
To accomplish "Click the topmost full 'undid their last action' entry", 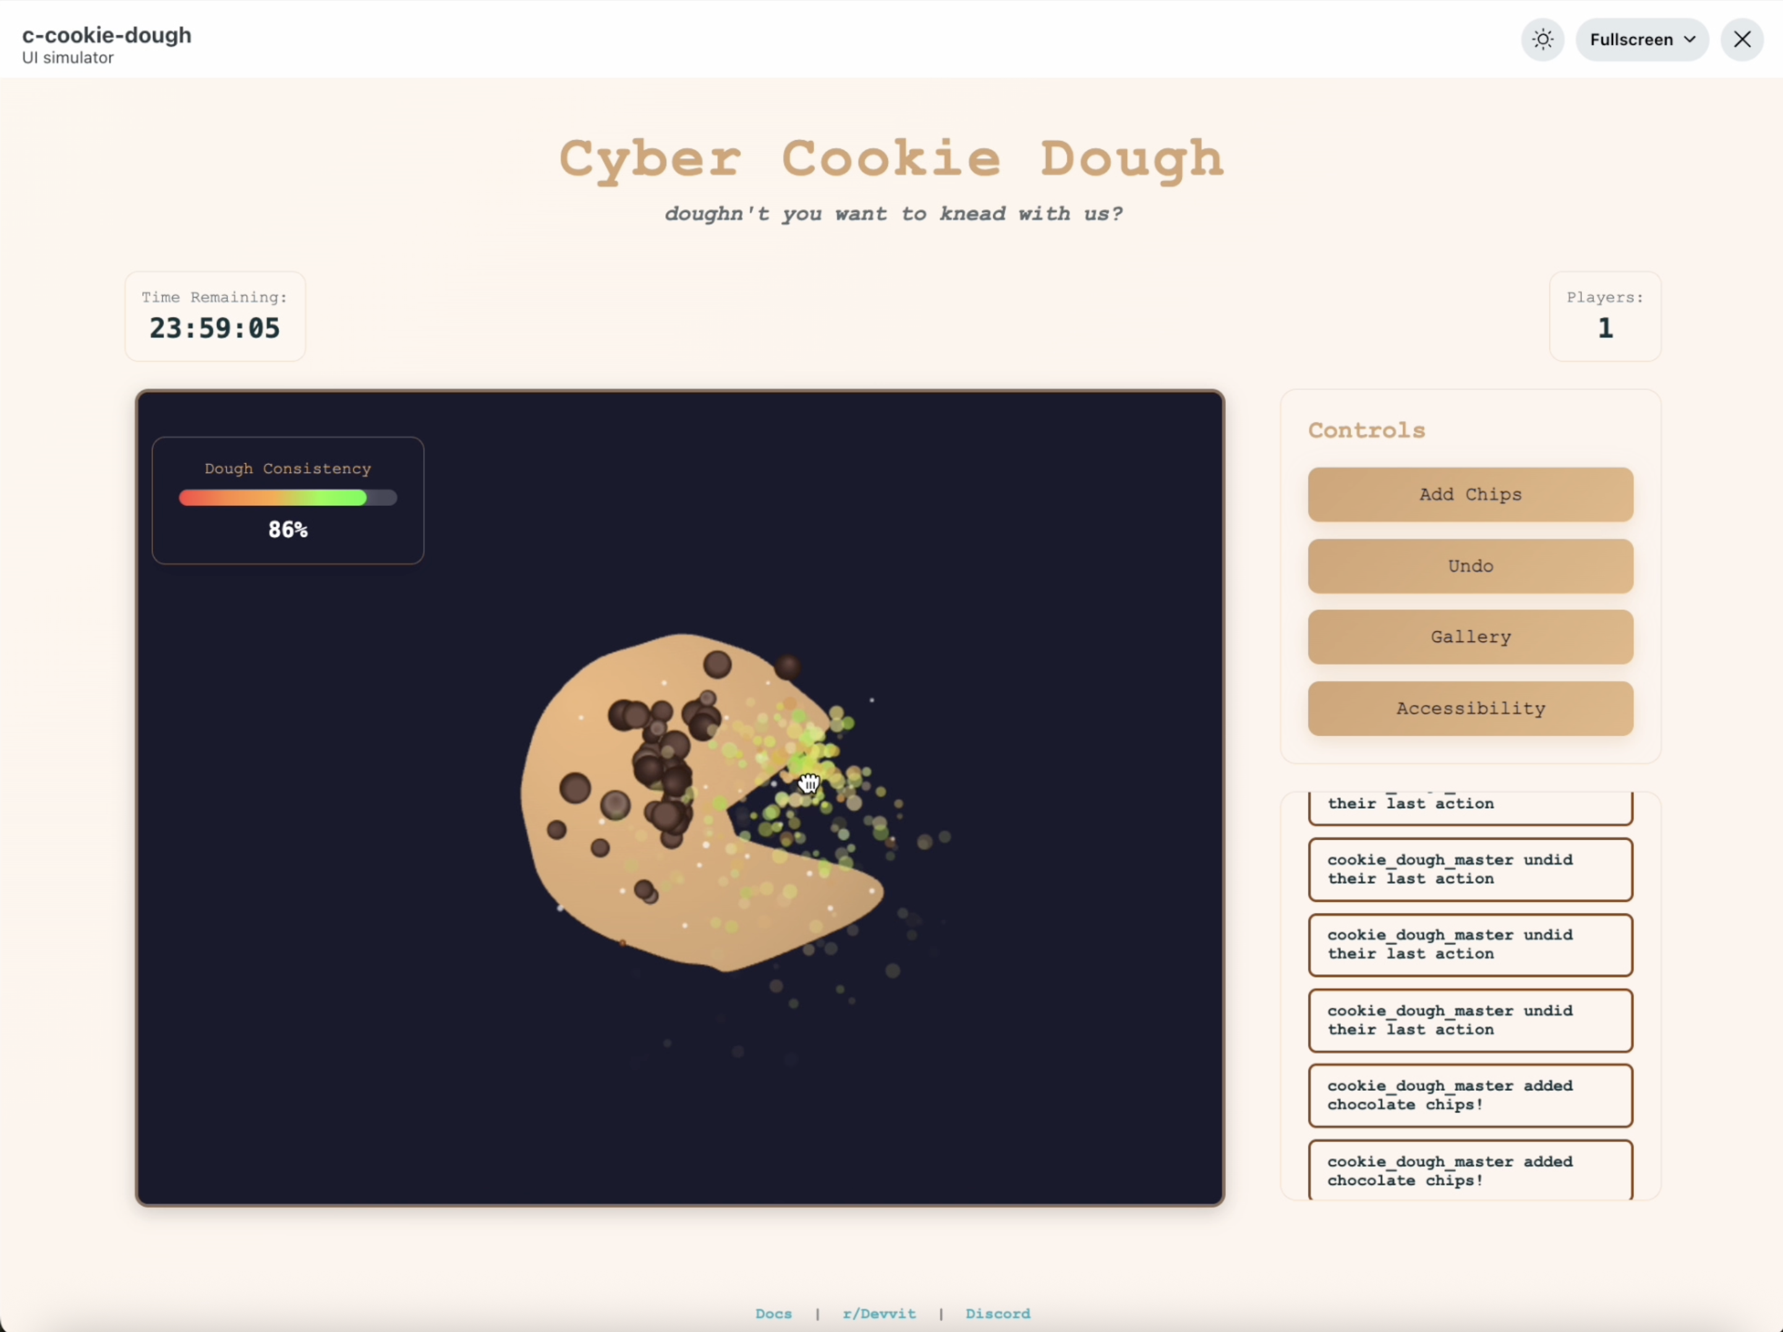I will click(1470, 869).
